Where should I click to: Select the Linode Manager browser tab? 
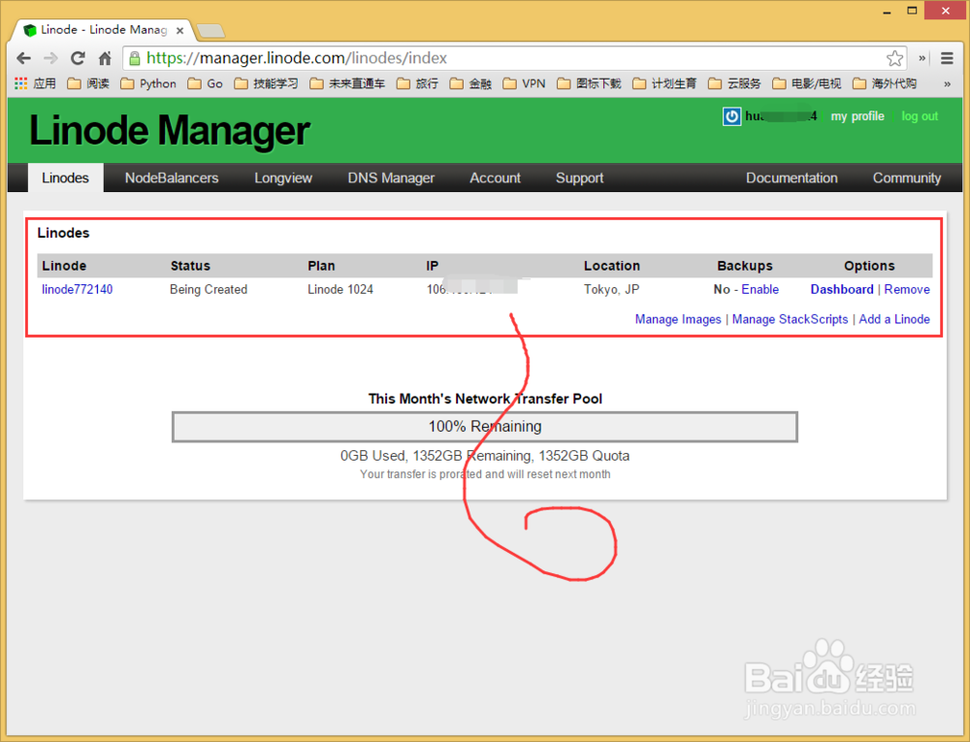pos(102,30)
